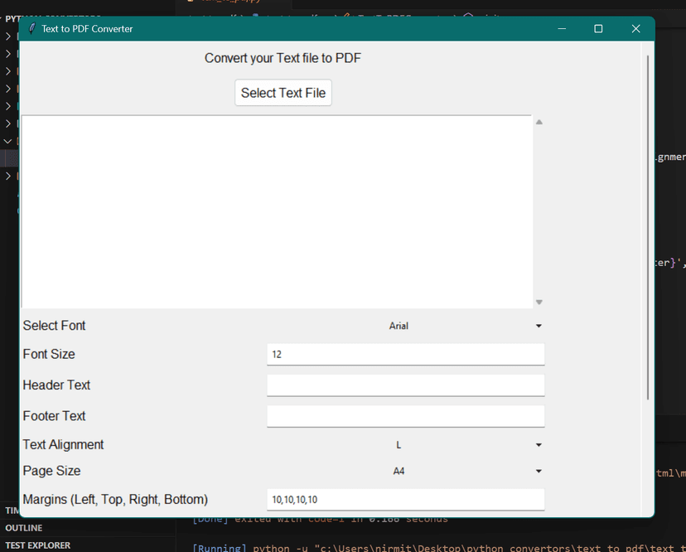Close the Text to PDF Converter window
Viewport: 686px width, 552px height.
point(635,29)
